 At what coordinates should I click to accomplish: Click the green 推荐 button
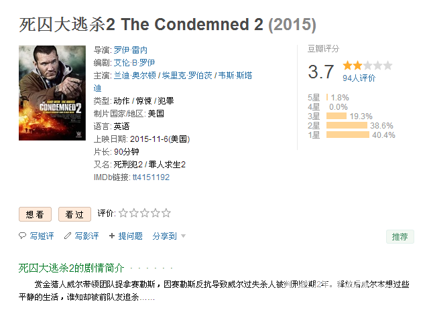pyautogui.click(x=400, y=237)
